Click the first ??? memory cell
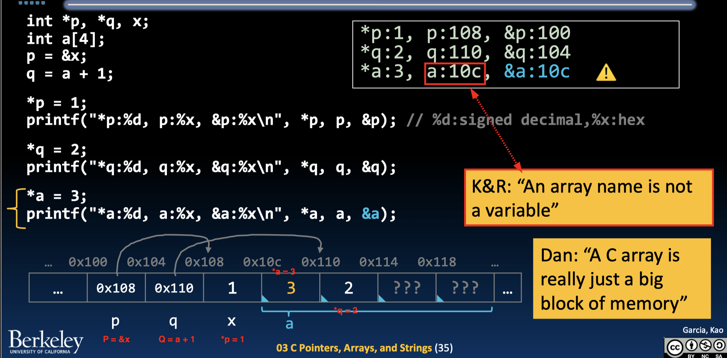 (x=407, y=288)
